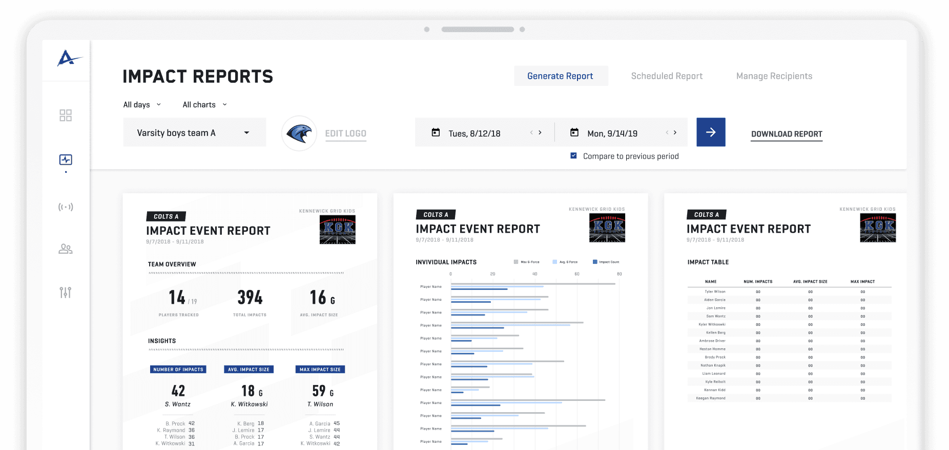Expand the All charts dropdown

pyautogui.click(x=204, y=105)
